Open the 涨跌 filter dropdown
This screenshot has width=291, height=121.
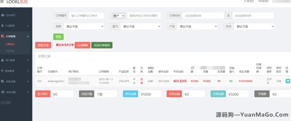84,26
